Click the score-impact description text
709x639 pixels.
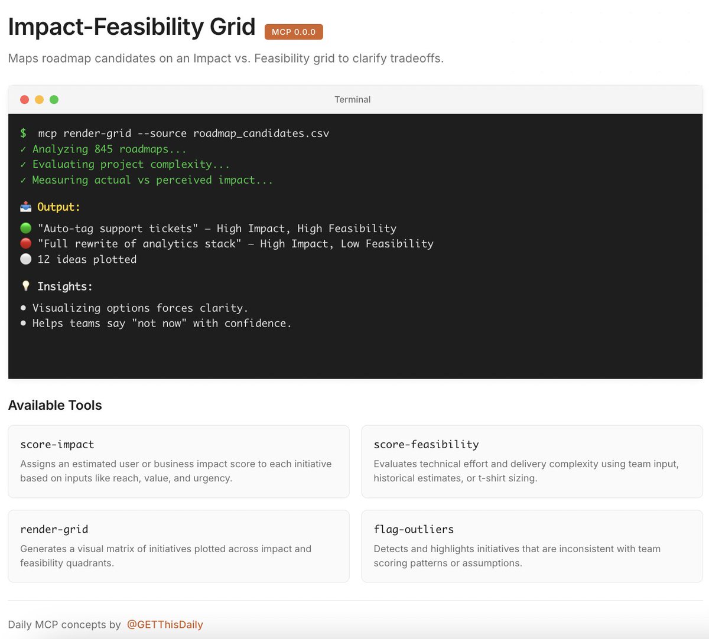point(176,471)
